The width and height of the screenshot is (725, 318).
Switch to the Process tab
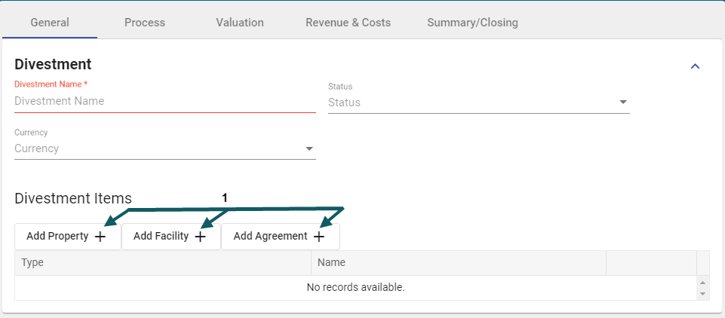(145, 23)
